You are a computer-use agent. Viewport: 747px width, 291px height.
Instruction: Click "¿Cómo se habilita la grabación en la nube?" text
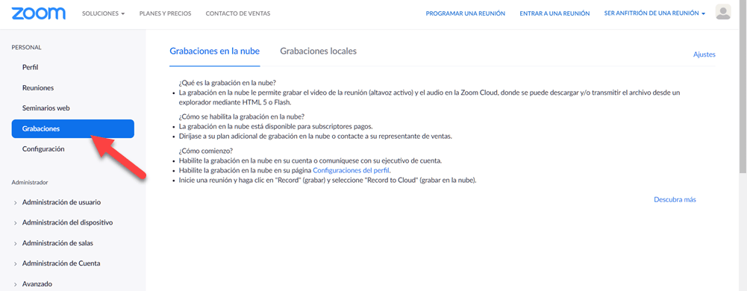click(242, 116)
